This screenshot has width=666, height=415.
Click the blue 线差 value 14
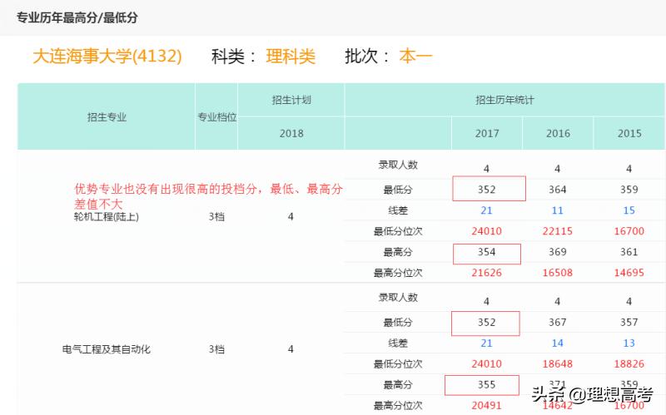coord(557,343)
